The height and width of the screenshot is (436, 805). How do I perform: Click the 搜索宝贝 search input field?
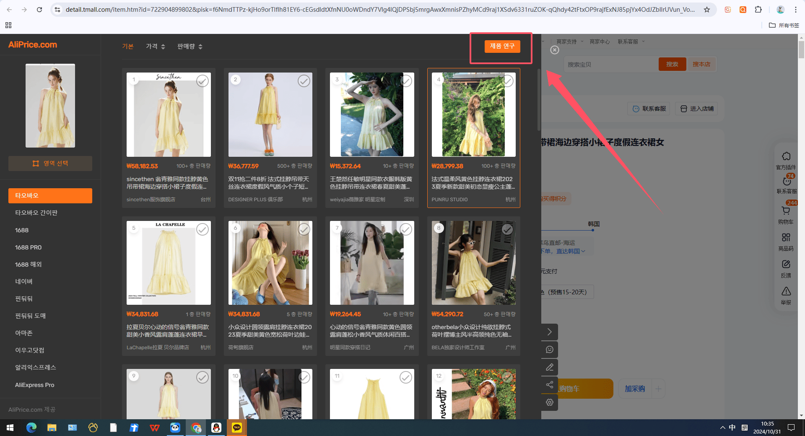coord(611,65)
